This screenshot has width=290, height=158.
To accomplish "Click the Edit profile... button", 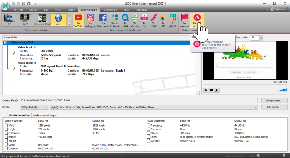I will coord(274,107).
